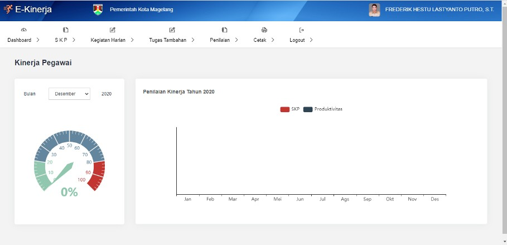Image resolution: width=507 pixels, height=245 pixels.
Task: Expand the SKP menu chevron
Action: coord(74,40)
